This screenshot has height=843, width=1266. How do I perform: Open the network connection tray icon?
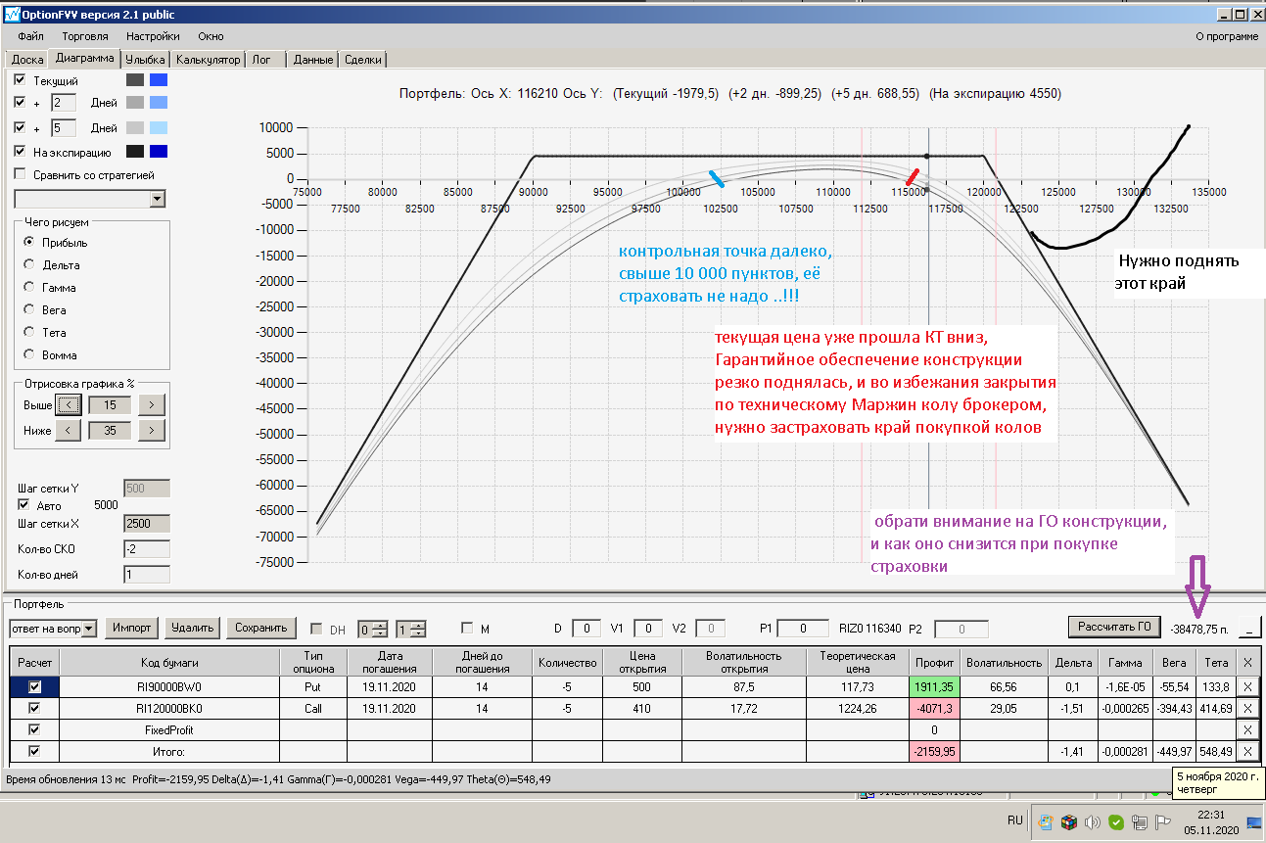1140,822
